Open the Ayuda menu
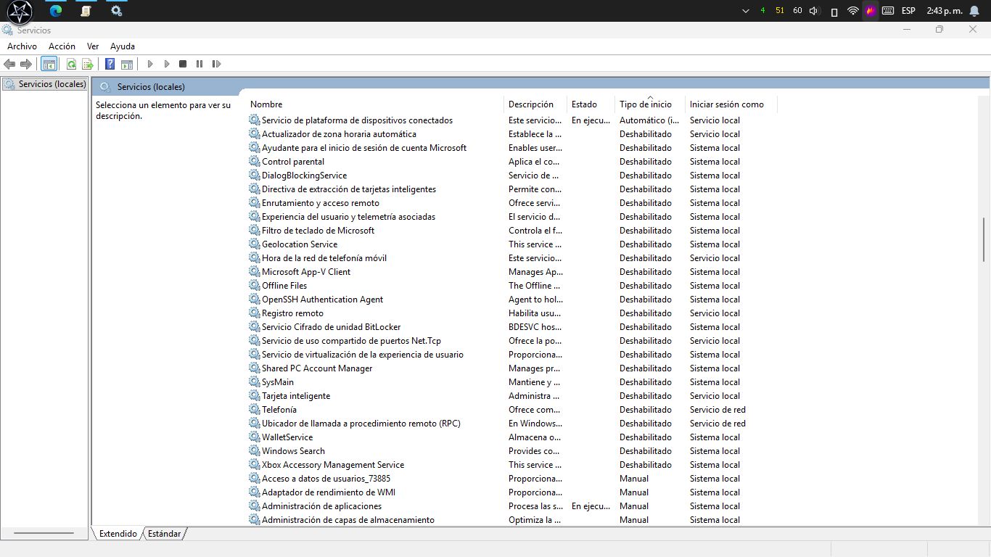The width and height of the screenshot is (991, 557). 123,46
